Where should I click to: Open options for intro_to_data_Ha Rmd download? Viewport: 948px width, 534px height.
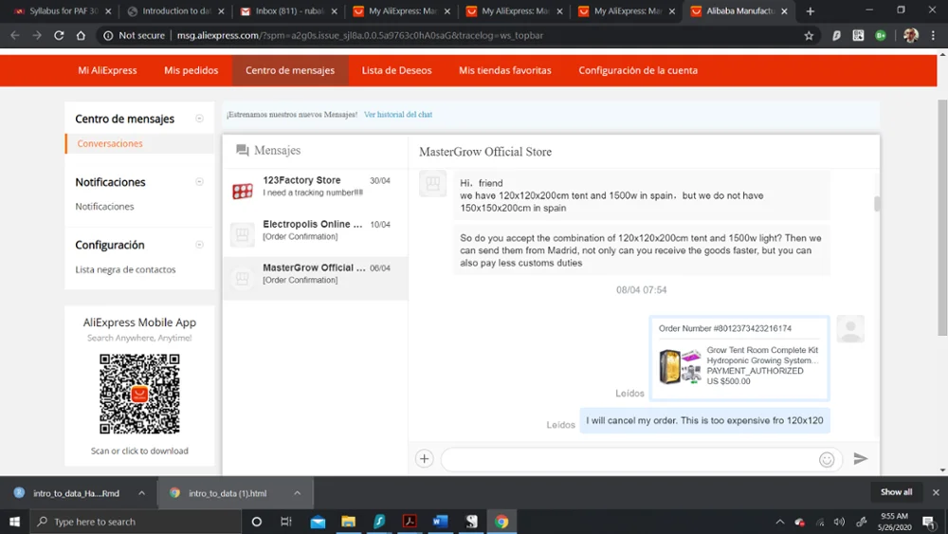point(141,493)
